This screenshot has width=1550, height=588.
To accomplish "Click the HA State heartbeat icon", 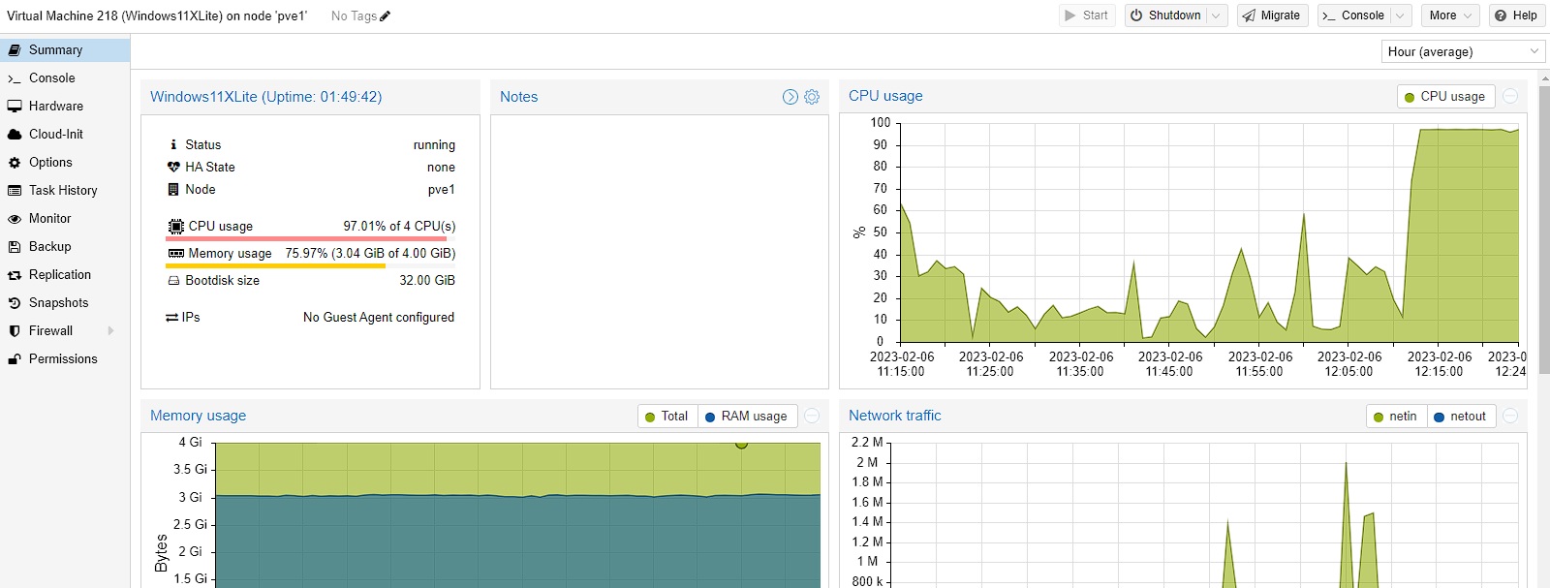I will tap(173, 167).
